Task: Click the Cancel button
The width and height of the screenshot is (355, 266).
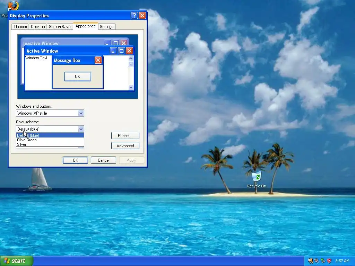Action: point(103,160)
